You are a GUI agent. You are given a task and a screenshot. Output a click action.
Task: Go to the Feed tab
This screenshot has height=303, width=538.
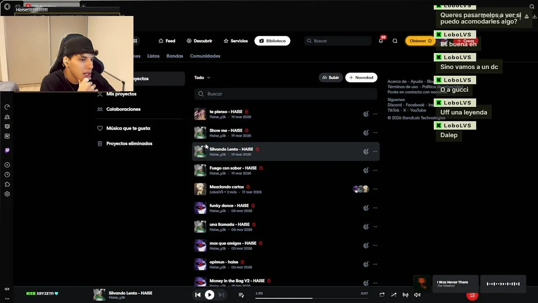point(167,41)
